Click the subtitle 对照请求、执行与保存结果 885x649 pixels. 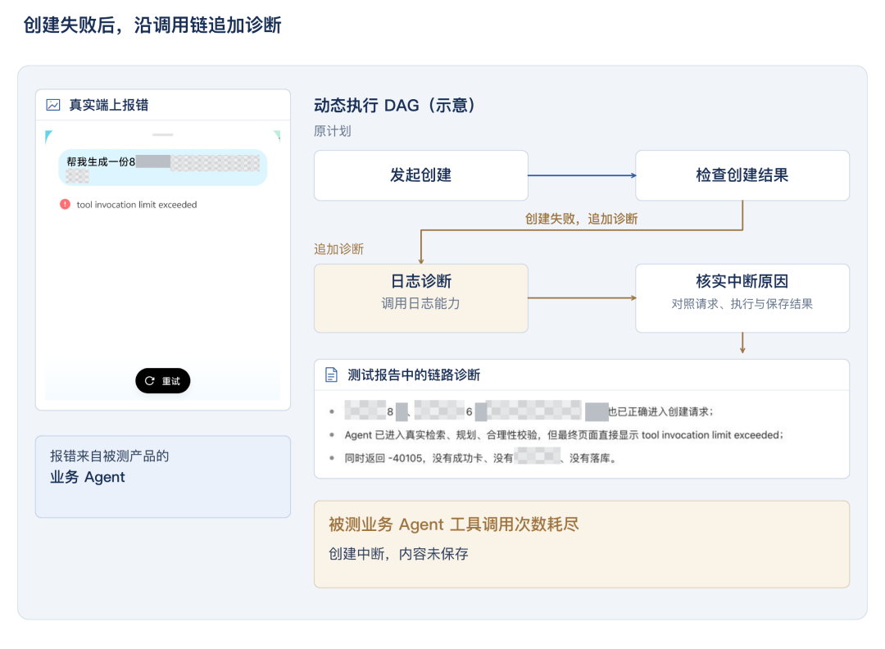(x=742, y=304)
